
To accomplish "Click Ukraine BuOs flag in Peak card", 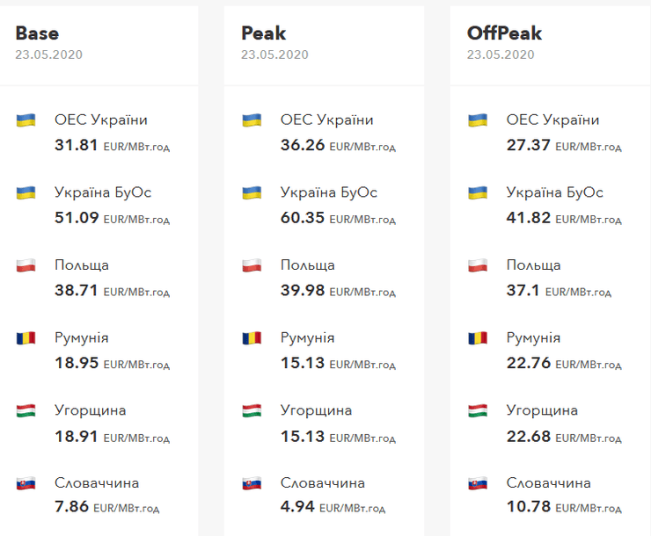I will 252,192.
